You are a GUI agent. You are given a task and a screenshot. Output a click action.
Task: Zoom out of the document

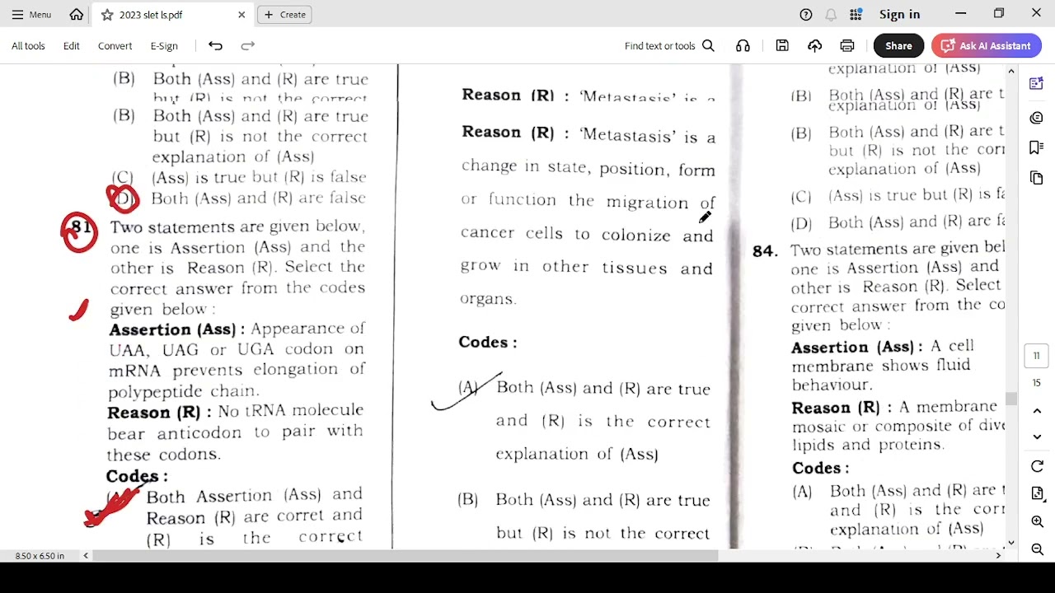tap(1037, 549)
